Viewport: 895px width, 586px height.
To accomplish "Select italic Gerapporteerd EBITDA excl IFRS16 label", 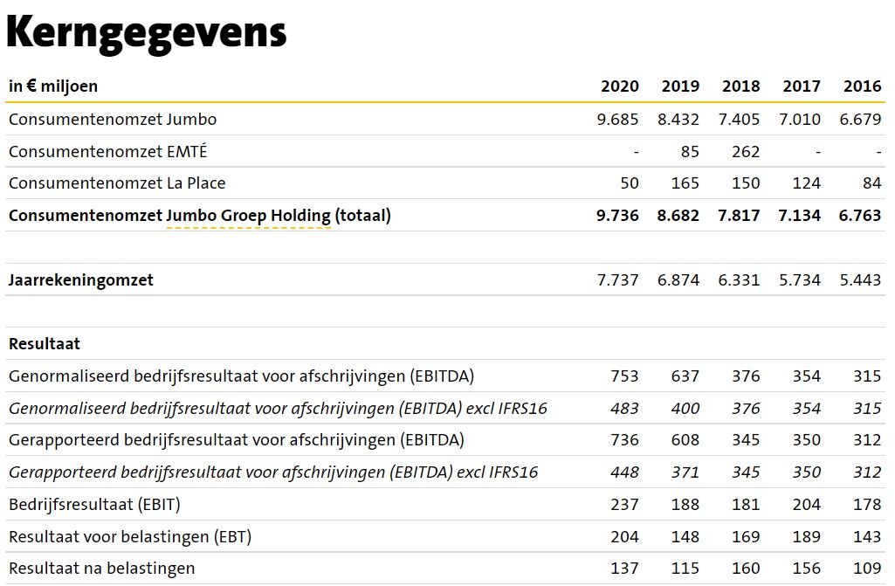I will click(x=273, y=472).
